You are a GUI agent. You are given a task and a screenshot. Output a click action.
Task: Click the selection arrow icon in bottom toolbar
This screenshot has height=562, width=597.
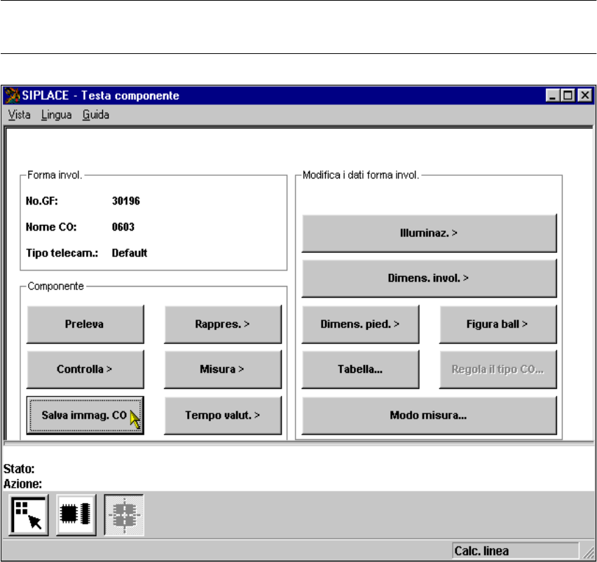(x=28, y=515)
